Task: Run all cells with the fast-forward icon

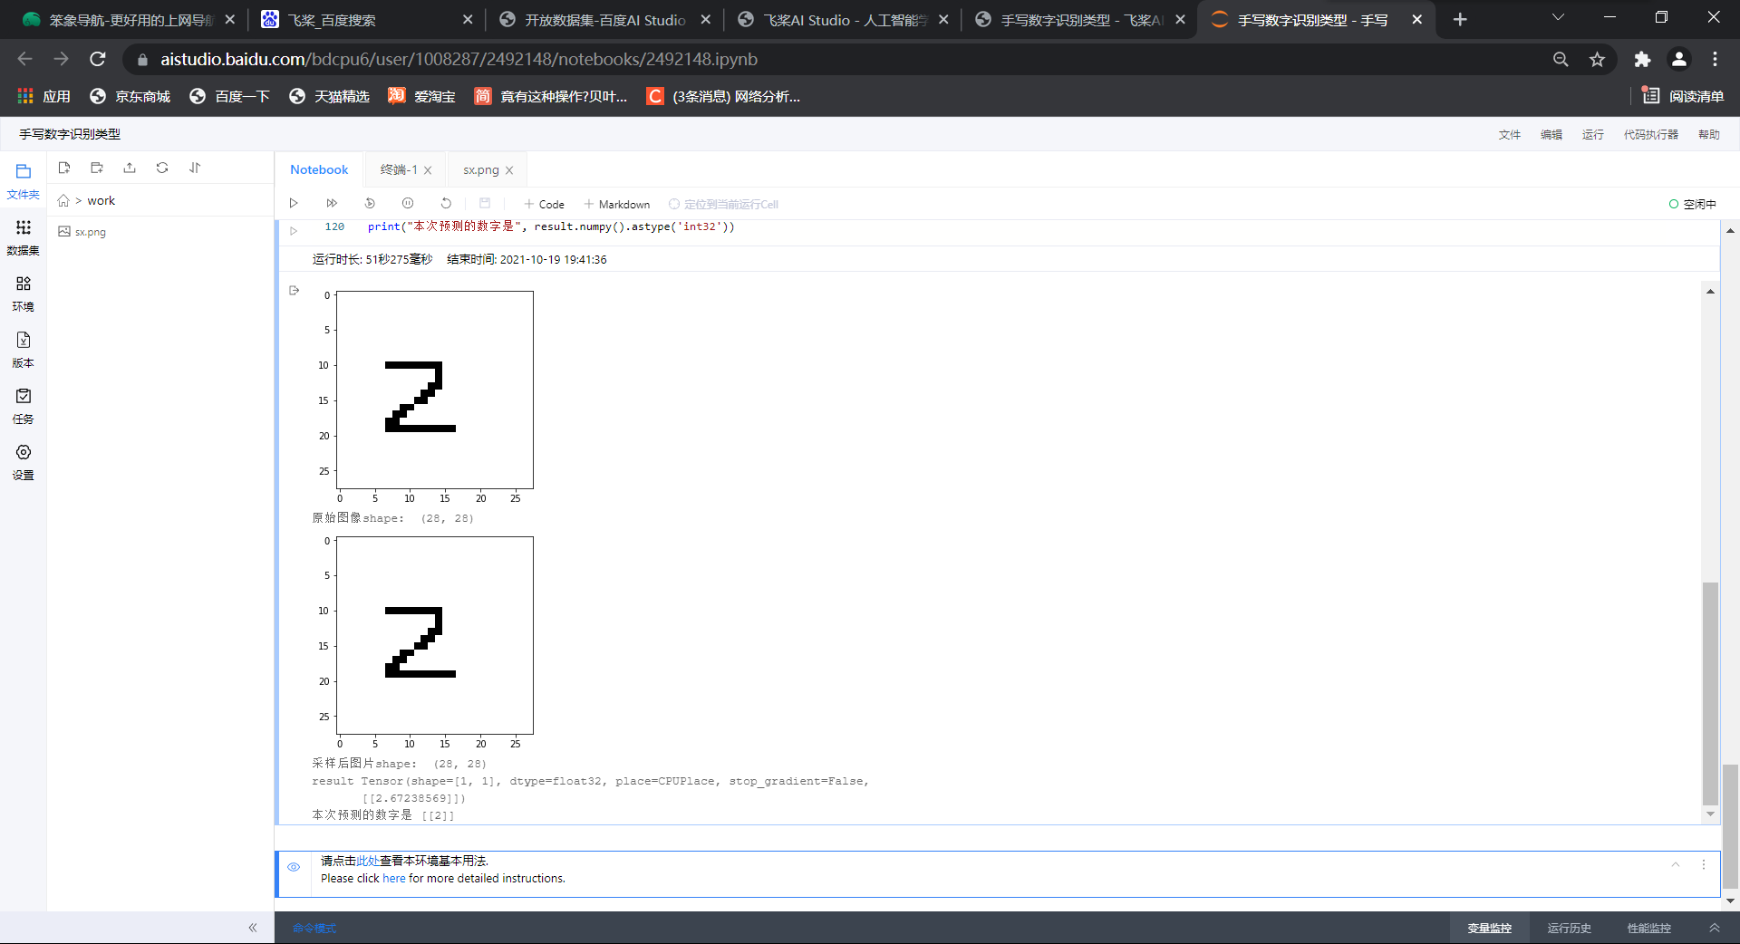Action: 332,203
